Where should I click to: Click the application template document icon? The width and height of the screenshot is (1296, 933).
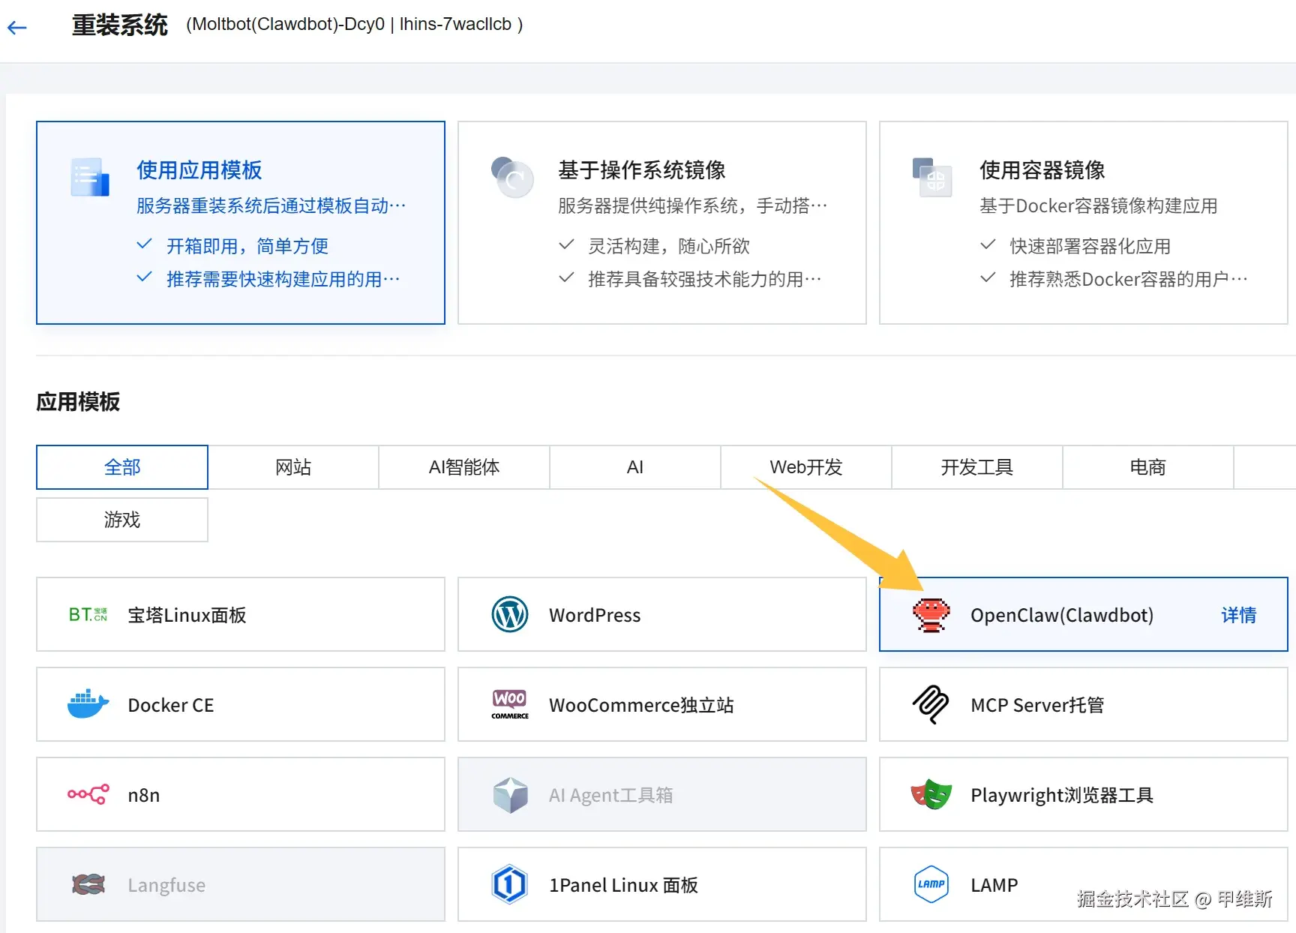click(x=90, y=177)
